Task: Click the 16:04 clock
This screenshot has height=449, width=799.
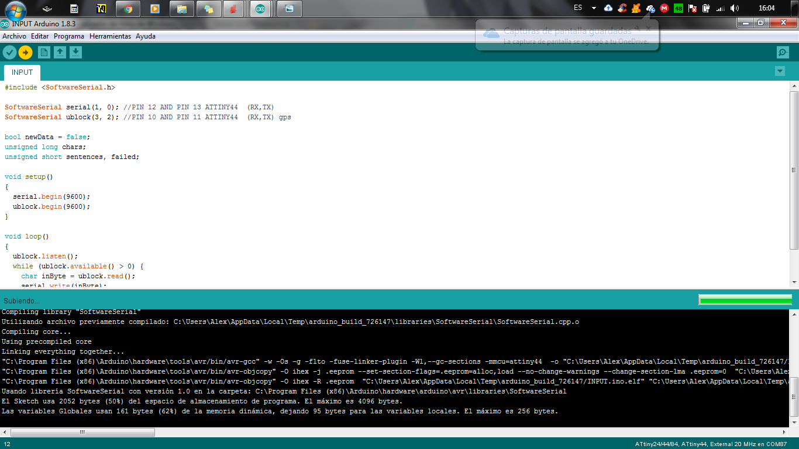Action: (x=766, y=8)
